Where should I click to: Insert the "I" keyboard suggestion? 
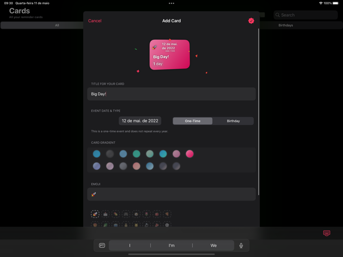pyautogui.click(x=130, y=245)
